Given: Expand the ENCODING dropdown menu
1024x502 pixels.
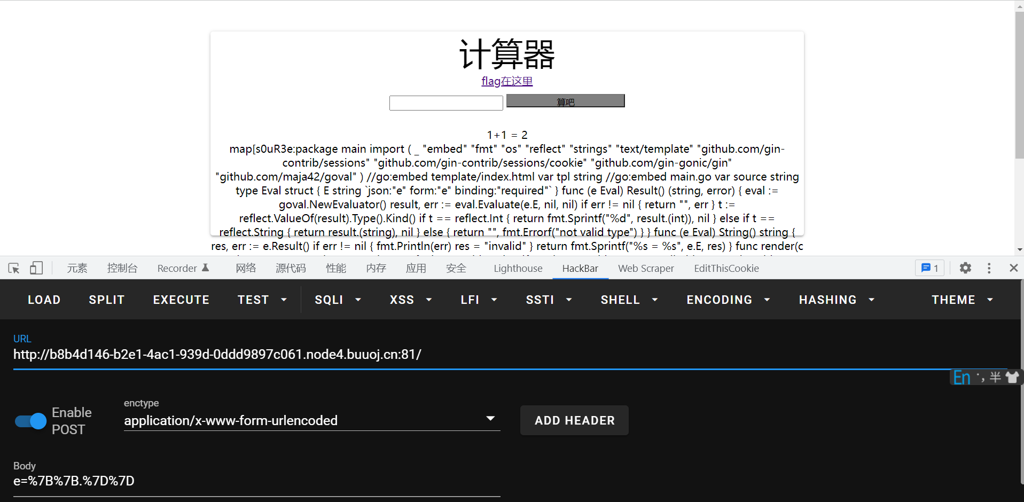Looking at the screenshot, I should (729, 300).
